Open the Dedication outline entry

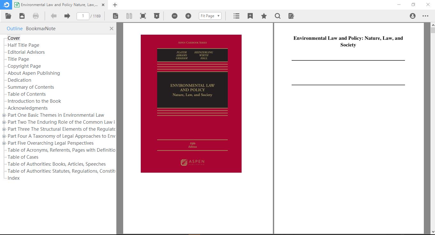(x=19, y=80)
